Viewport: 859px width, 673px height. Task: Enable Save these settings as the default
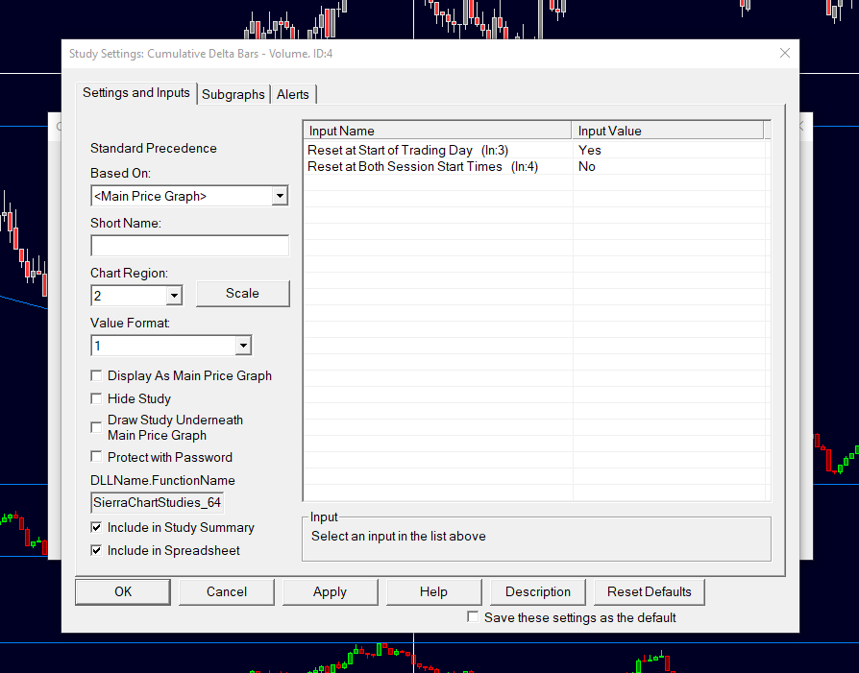tap(473, 617)
